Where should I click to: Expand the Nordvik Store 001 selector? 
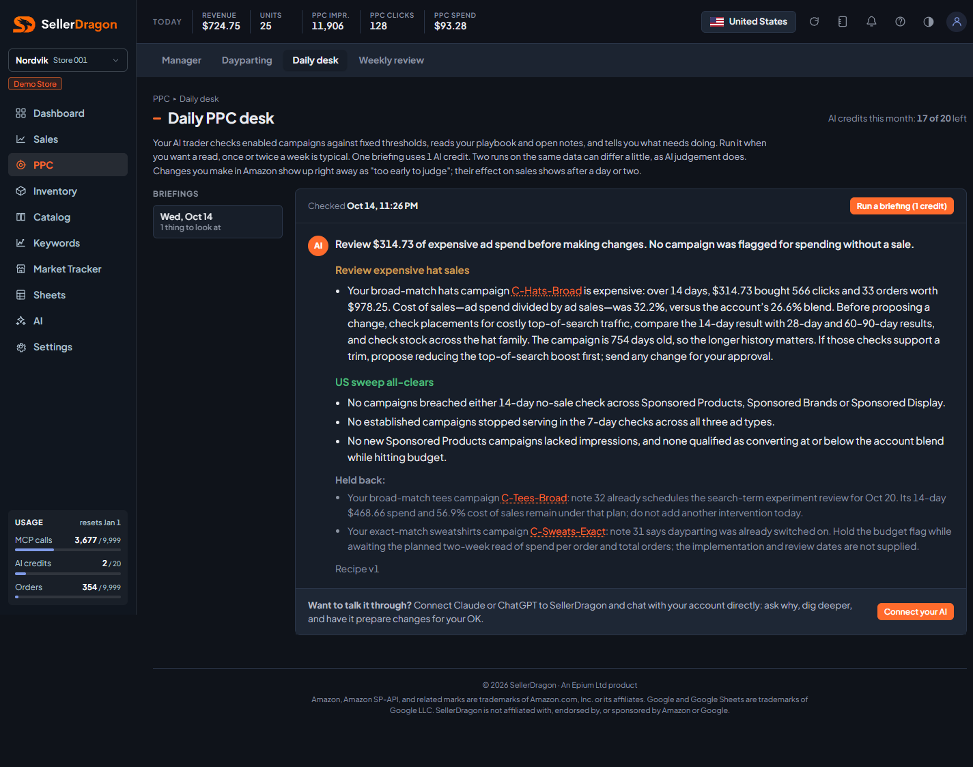click(x=68, y=60)
